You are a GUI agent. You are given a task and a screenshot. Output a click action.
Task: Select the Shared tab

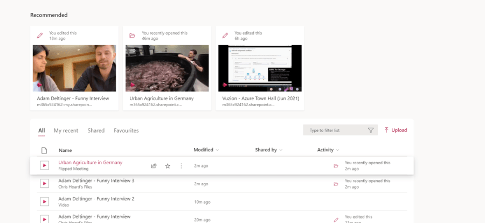coord(96,130)
